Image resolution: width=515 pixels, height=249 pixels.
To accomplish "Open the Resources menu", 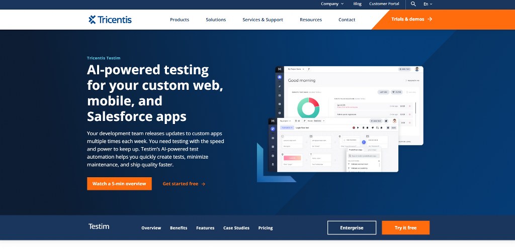I will click(311, 20).
